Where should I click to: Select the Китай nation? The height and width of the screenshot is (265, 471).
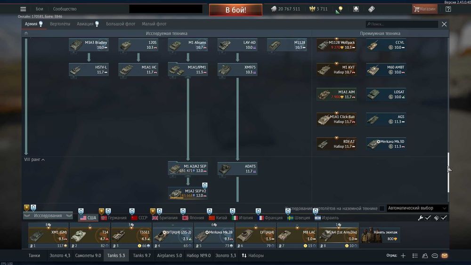coord(218,218)
